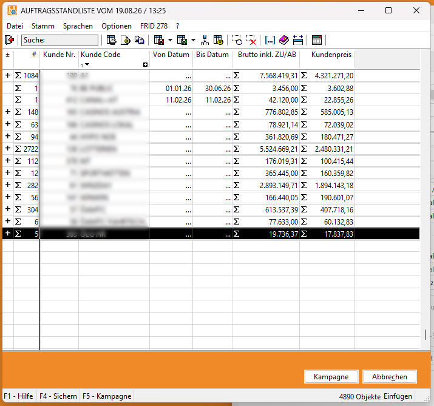Click the print list toolbar icon
Viewport: 434px width, 406px height.
(112, 40)
